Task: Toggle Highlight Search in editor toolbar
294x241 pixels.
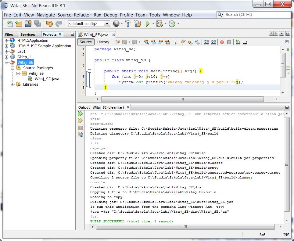Action: (x=167, y=42)
